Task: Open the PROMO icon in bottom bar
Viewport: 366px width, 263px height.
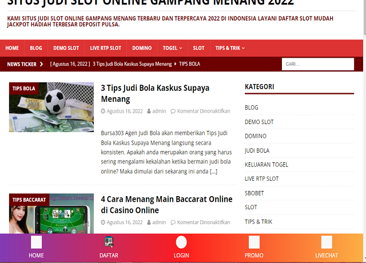Action: coord(254,242)
